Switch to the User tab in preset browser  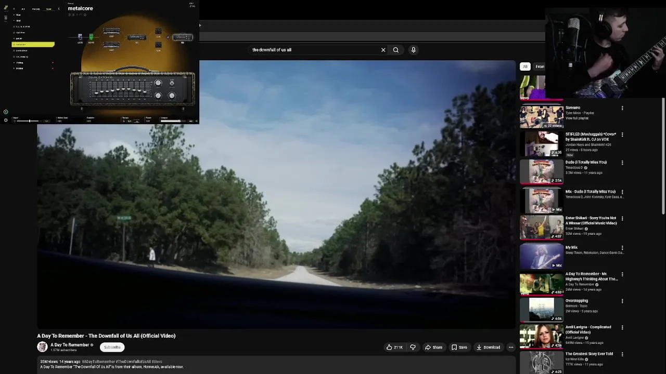(x=49, y=9)
